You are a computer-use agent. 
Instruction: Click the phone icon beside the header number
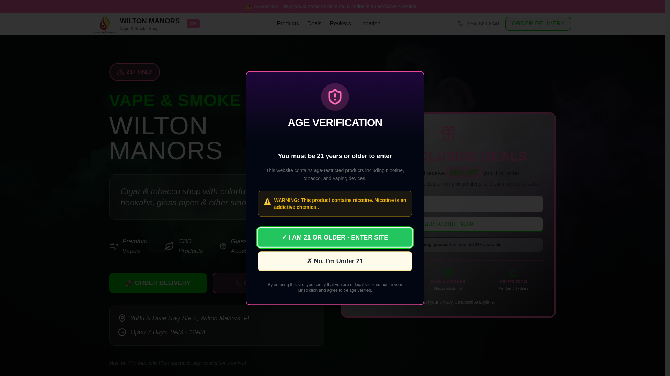(461, 24)
